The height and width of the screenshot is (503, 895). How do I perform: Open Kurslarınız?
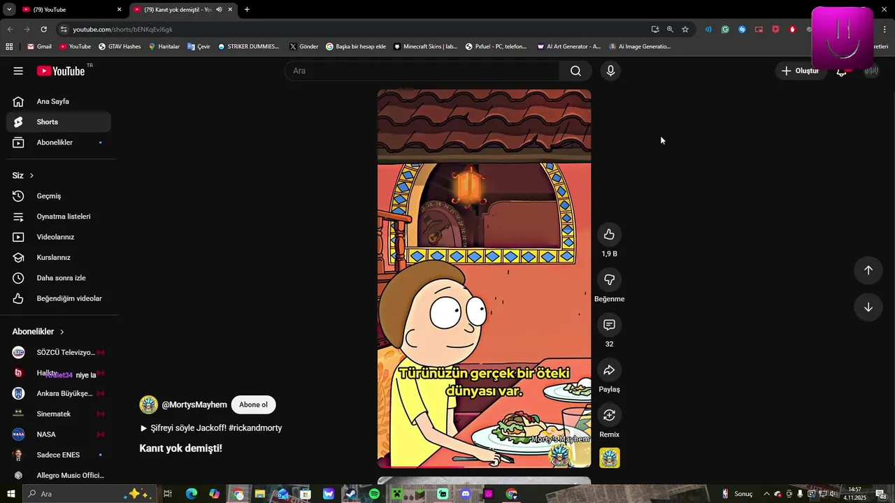pos(59,258)
